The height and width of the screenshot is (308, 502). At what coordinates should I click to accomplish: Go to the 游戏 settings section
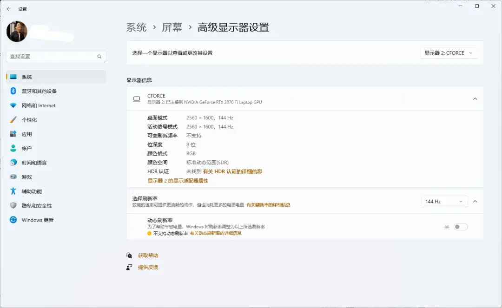click(27, 177)
